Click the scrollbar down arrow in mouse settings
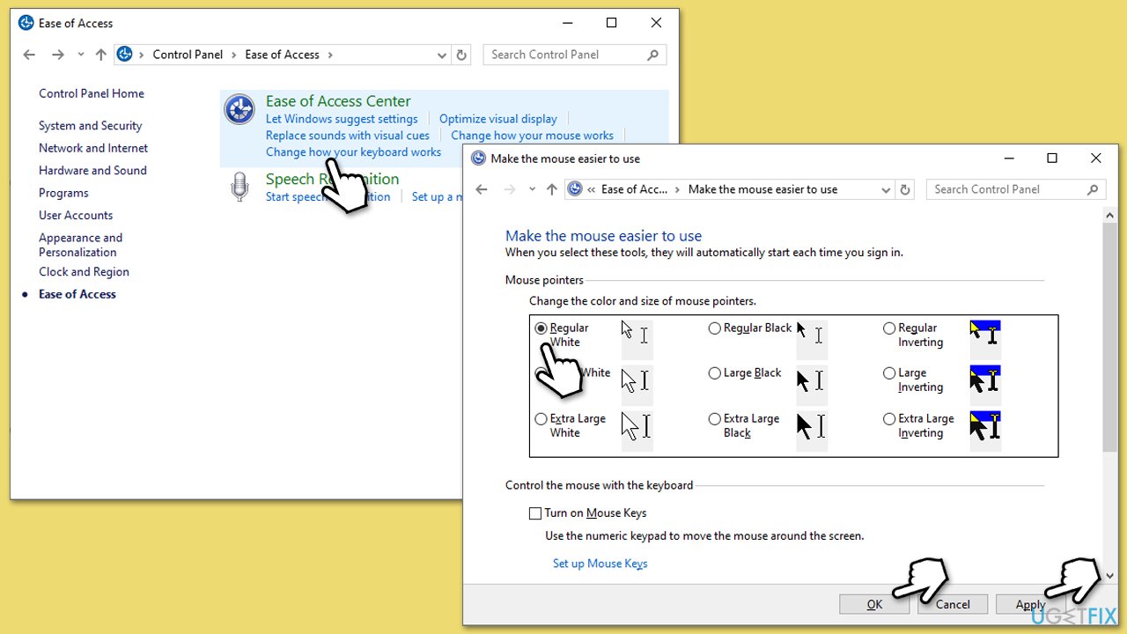Screen dimensions: 1127x634 click(x=1110, y=575)
